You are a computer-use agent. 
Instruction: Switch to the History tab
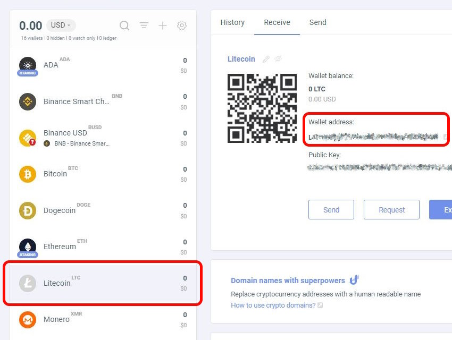click(x=232, y=22)
